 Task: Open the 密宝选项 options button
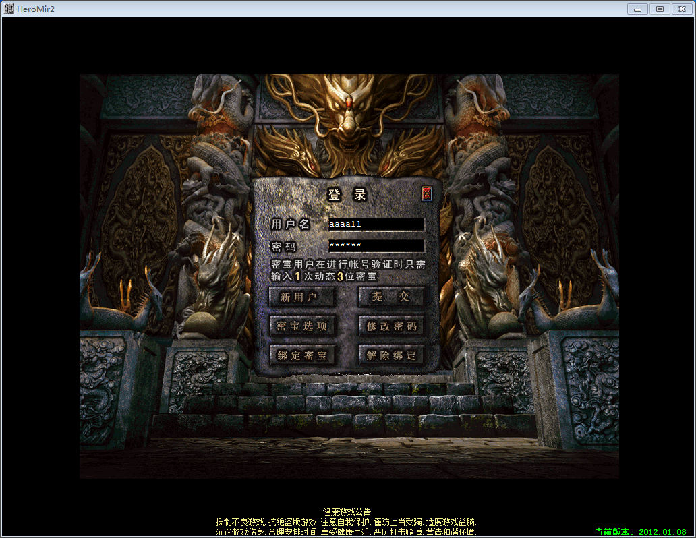coord(302,326)
